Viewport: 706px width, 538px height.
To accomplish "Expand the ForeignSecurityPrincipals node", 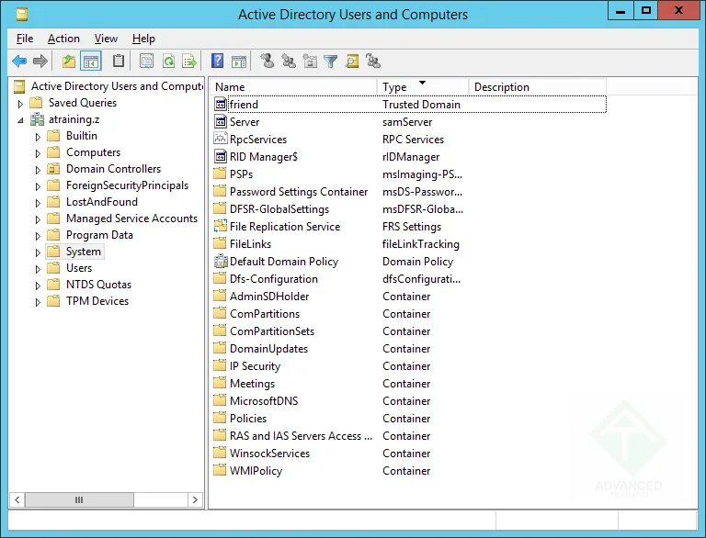I will 38,186.
